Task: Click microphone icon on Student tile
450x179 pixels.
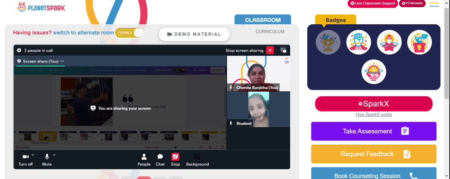Action: coord(231,123)
